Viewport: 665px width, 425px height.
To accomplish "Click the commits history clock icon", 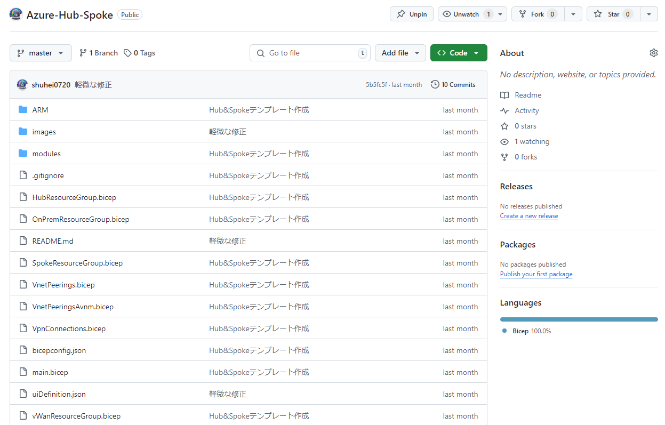I will point(435,84).
